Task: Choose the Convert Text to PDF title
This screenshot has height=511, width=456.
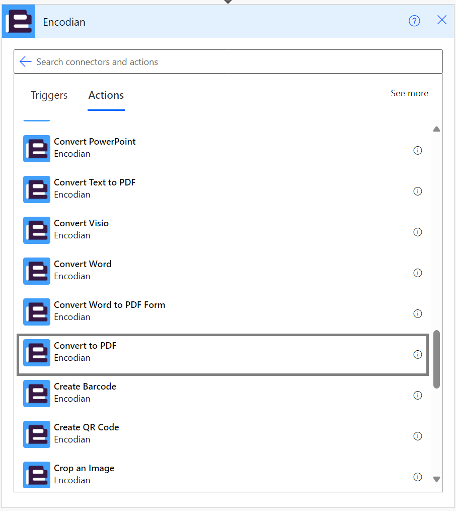Action: (95, 182)
